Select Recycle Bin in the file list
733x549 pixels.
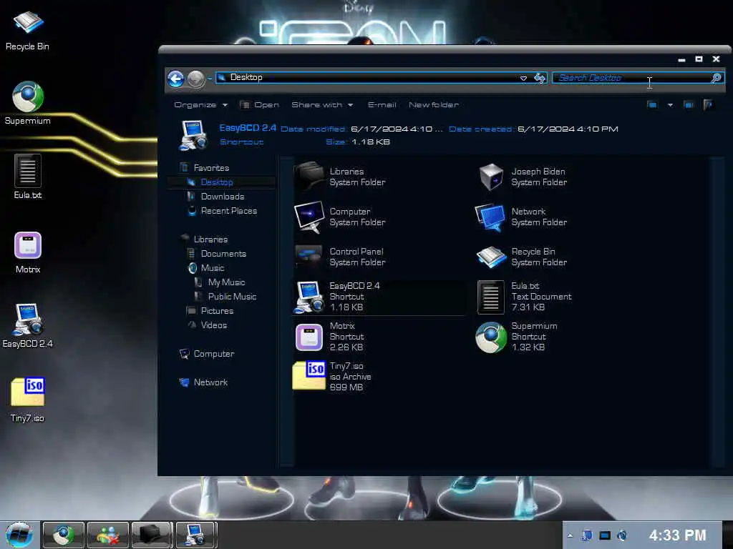click(561, 257)
